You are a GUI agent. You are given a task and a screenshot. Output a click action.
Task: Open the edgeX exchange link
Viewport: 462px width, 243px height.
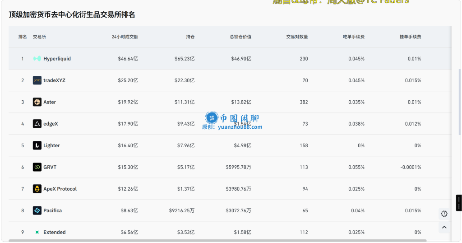pos(51,124)
